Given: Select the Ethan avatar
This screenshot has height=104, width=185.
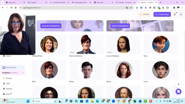Looking at the screenshot, I should coord(86,70).
